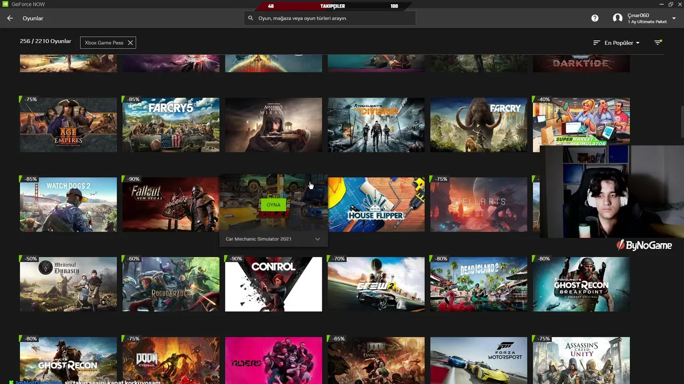Open Far Cry 5 game tile
This screenshot has height=384, width=684.
(x=171, y=125)
